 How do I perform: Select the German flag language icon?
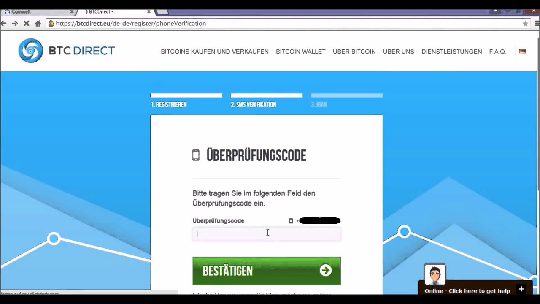click(522, 51)
